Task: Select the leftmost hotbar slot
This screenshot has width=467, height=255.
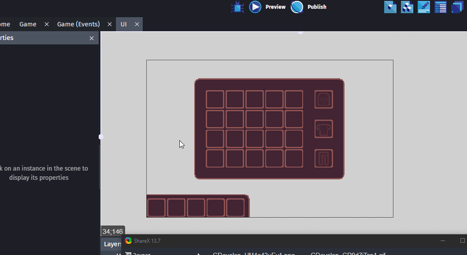Action: click(156, 208)
